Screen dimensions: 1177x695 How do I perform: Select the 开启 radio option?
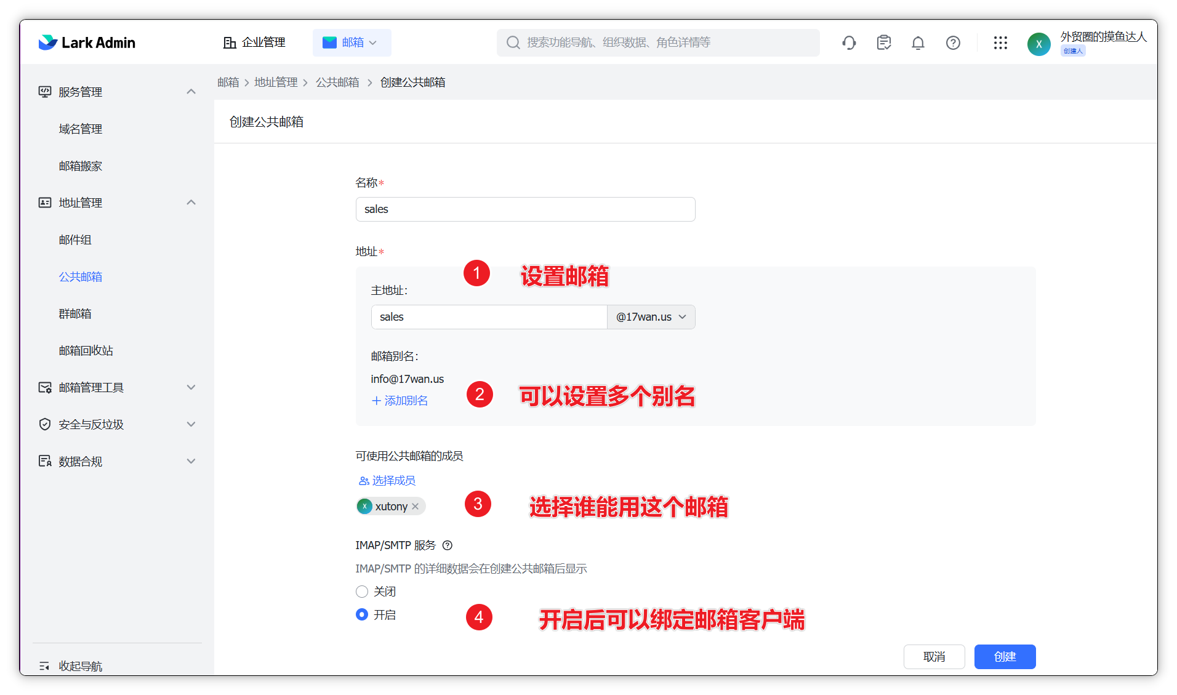pyautogui.click(x=362, y=615)
